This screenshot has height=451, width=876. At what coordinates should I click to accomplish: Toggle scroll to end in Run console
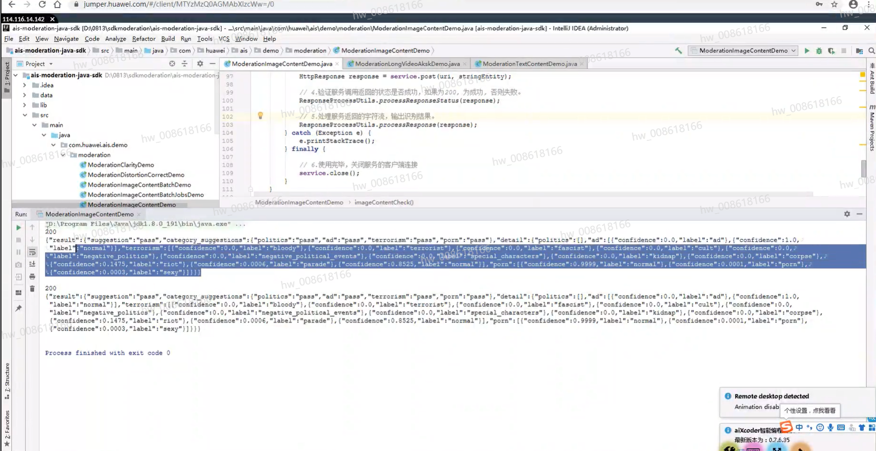point(32,264)
